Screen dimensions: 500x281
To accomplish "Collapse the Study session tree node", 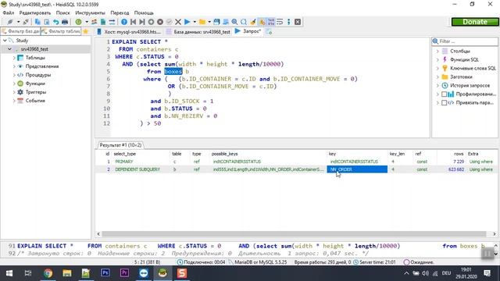I will pos(5,41).
